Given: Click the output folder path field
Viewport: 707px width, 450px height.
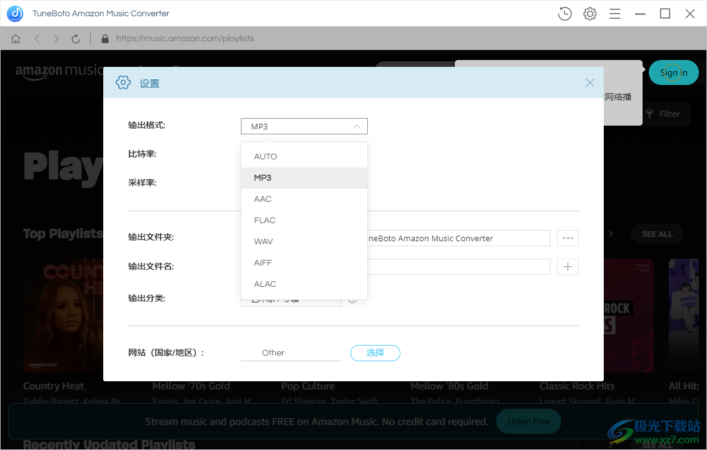Looking at the screenshot, I should [x=459, y=238].
